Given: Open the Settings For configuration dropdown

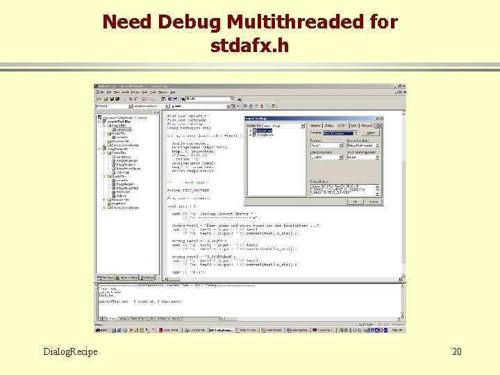Looking at the screenshot, I should [303, 126].
